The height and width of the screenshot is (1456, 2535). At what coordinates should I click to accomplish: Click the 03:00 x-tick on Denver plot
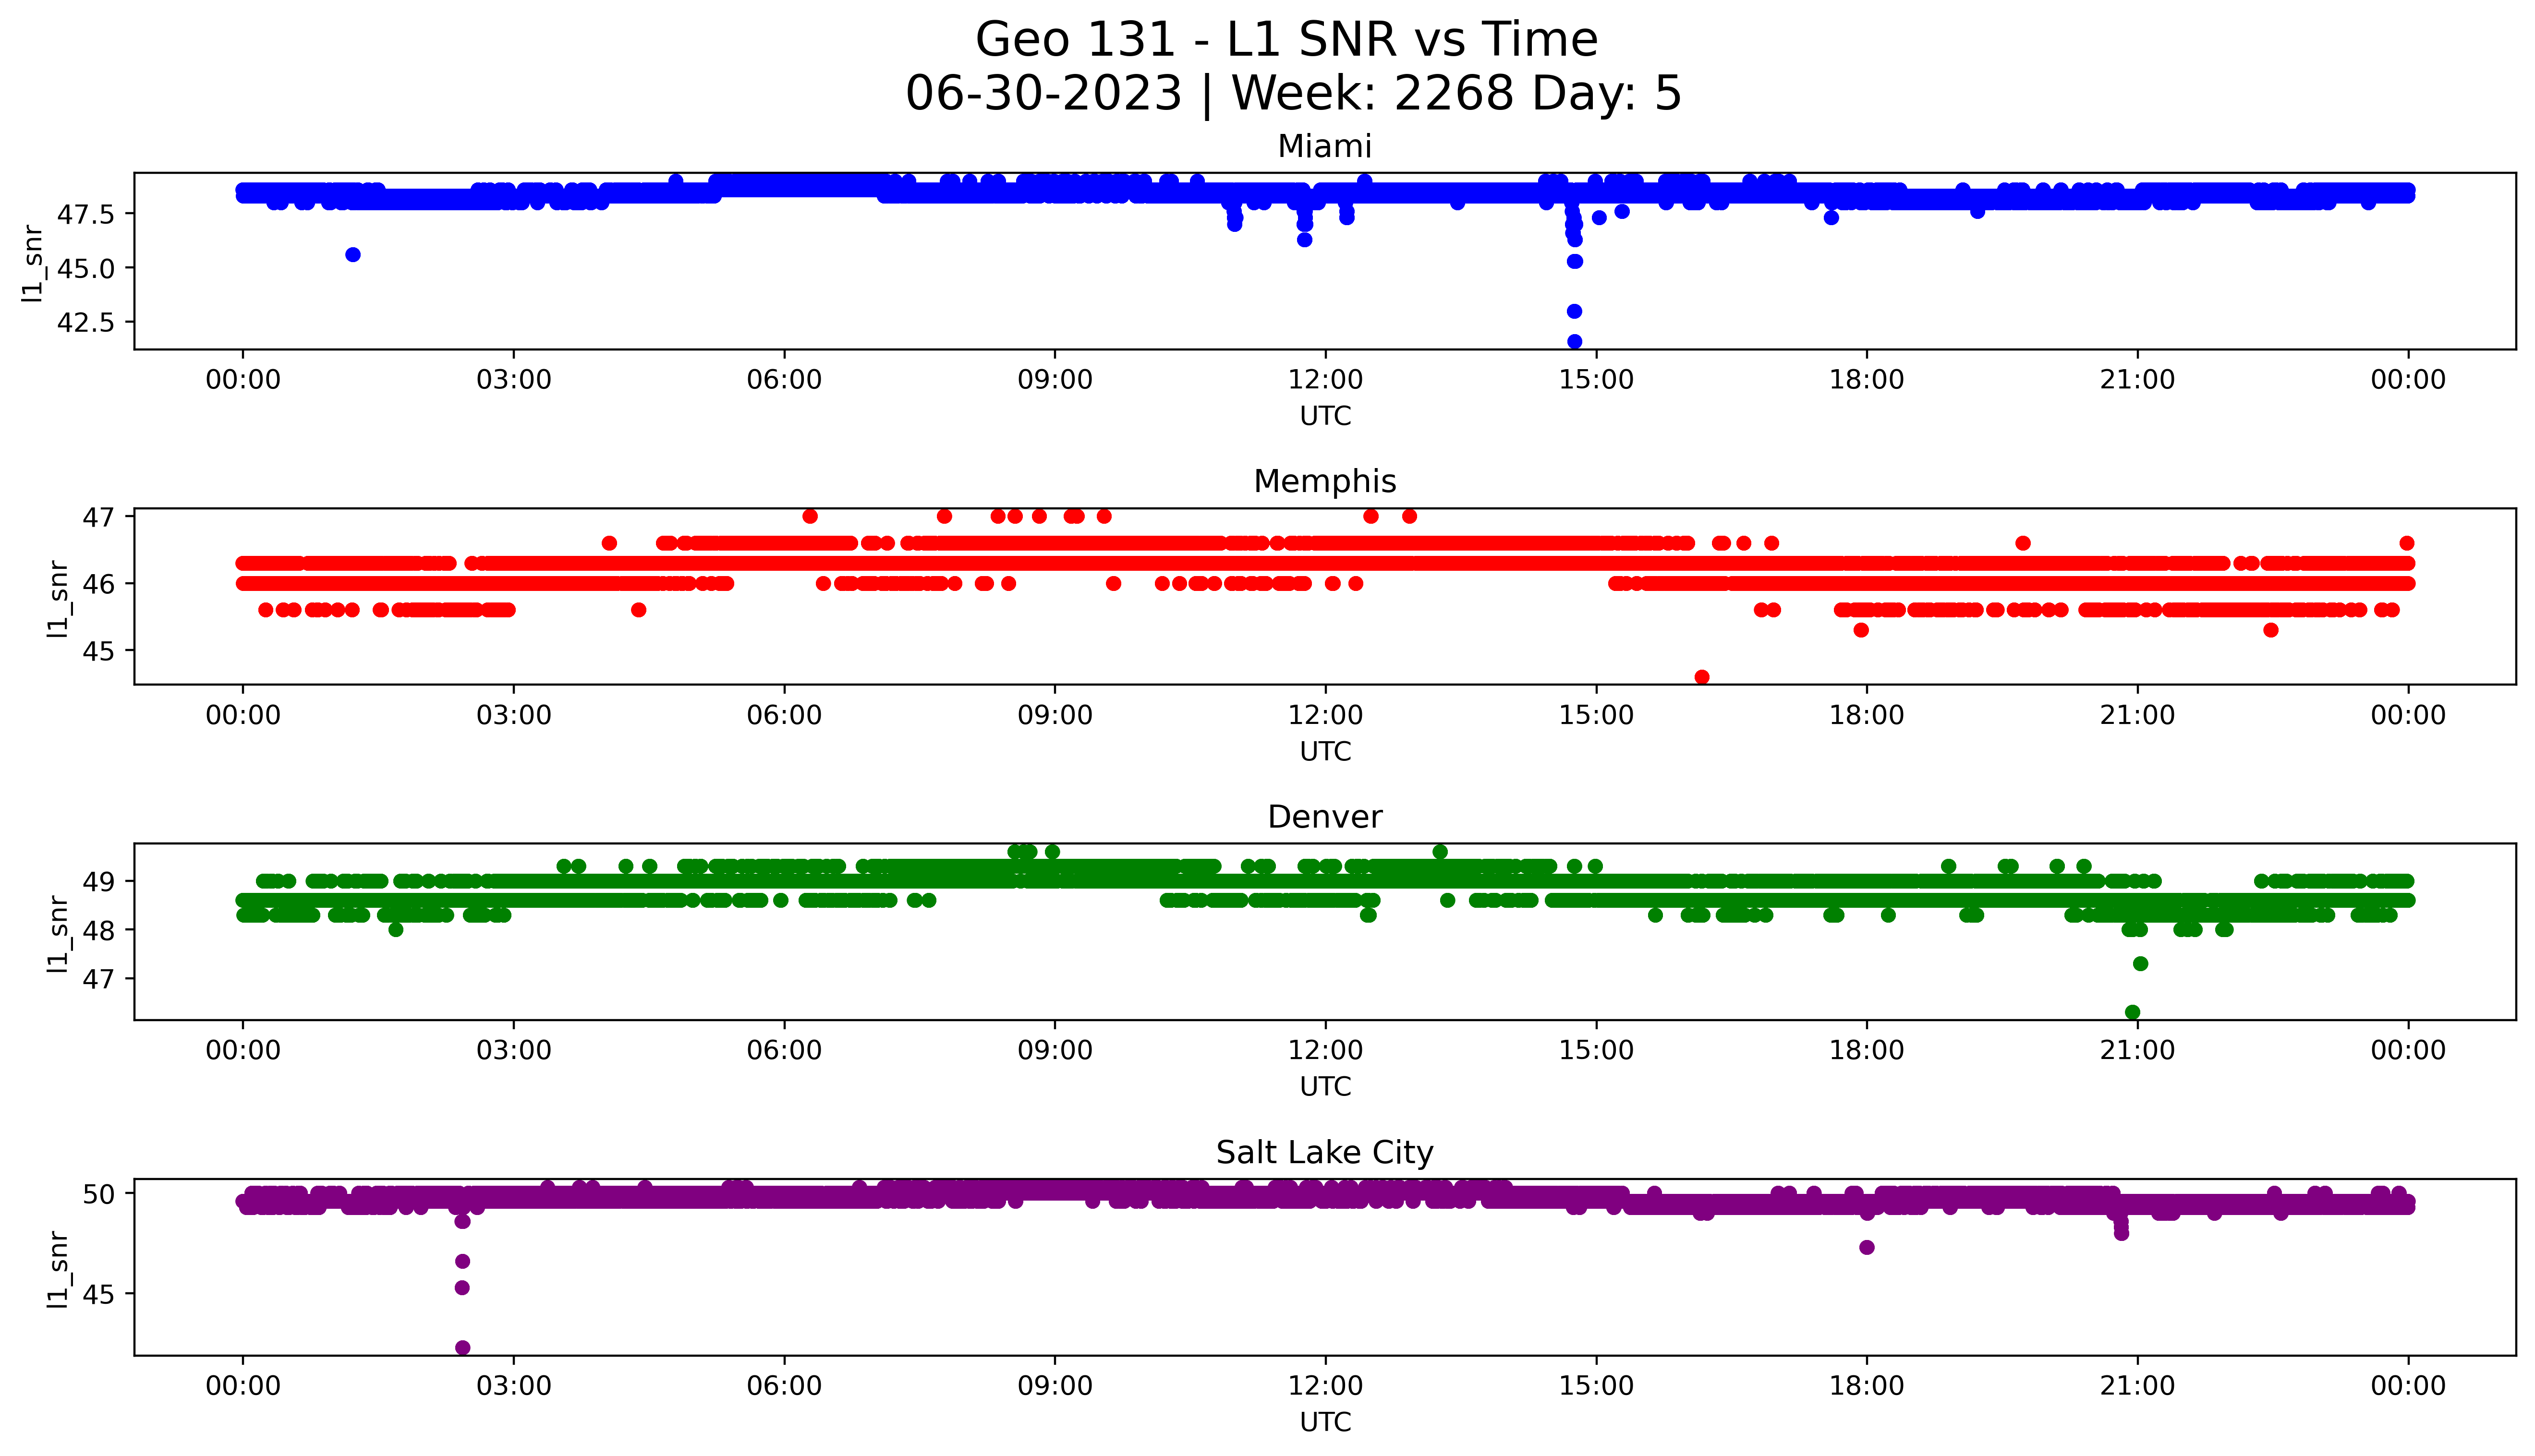pyautogui.click(x=513, y=1050)
